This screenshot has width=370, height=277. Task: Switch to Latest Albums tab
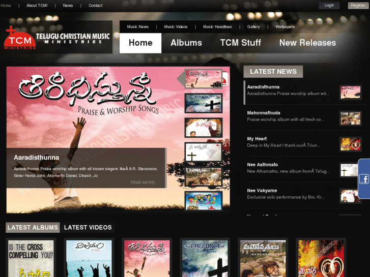coord(33,228)
